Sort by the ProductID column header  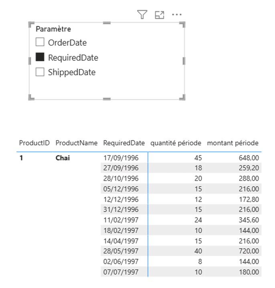pyautogui.click(x=34, y=143)
